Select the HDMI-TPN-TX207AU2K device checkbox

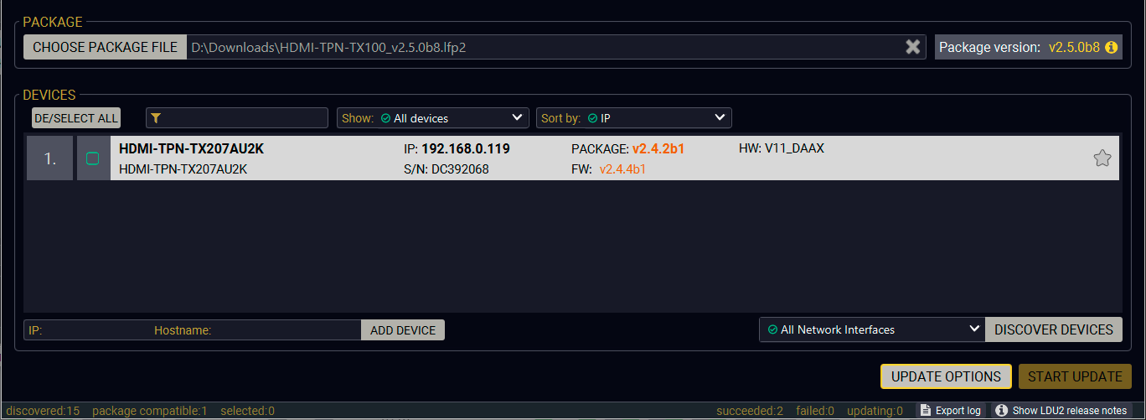tap(93, 158)
